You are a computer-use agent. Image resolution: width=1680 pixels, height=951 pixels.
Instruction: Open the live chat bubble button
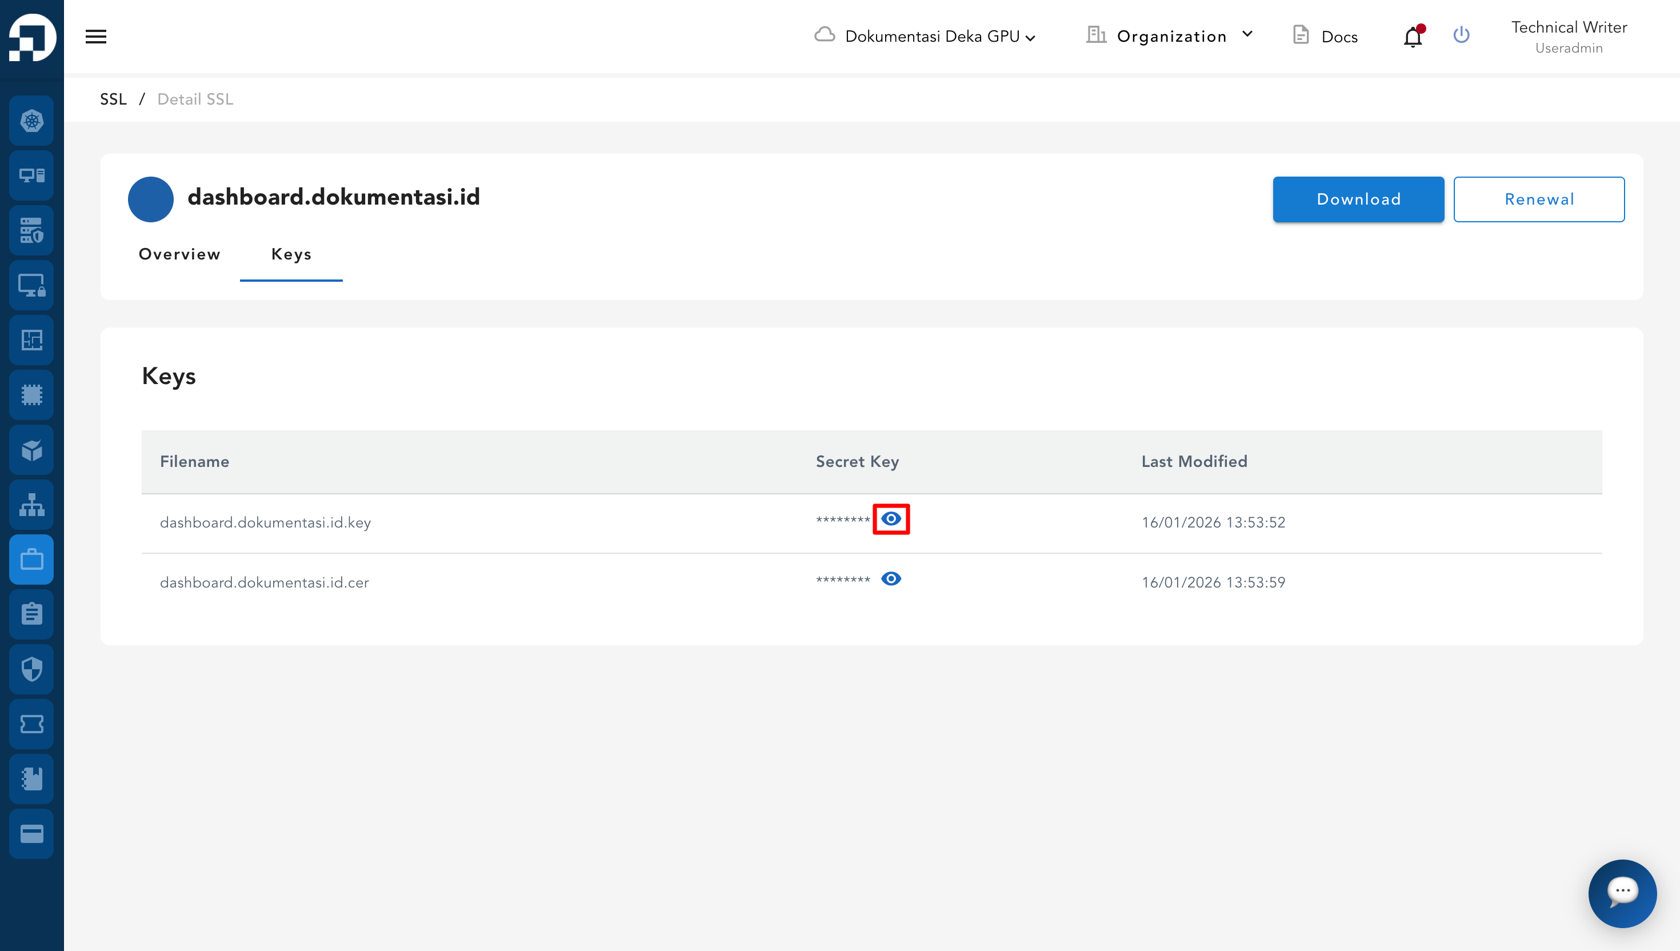point(1622,892)
